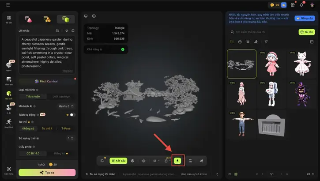Open the user avatar profile menu
The height and width of the screenshot is (181, 320).
pyautogui.click(x=312, y=5)
